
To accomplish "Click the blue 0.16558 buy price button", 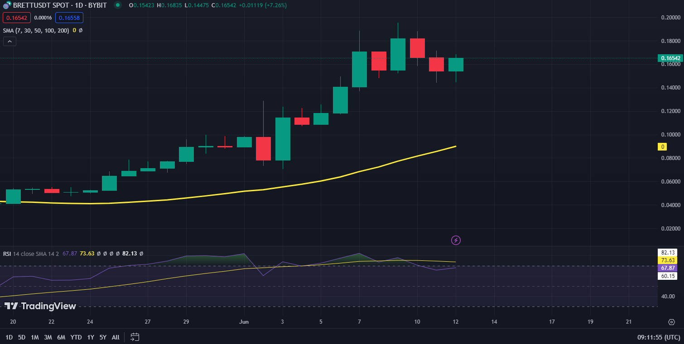I will tap(69, 18).
